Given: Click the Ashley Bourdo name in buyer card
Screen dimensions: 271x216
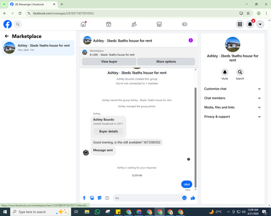Looking at the screenshot, I should tap(104, 119).
